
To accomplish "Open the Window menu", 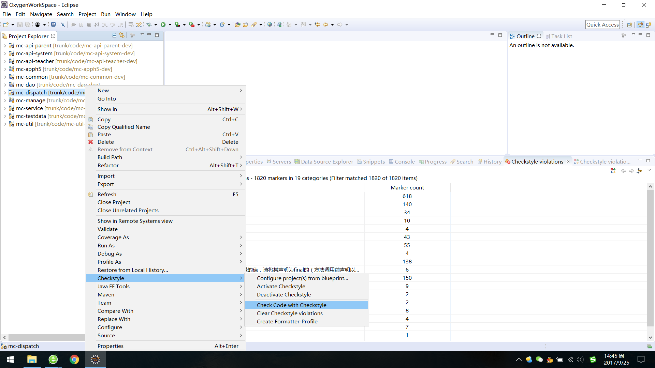I will (x=125, y=14).
